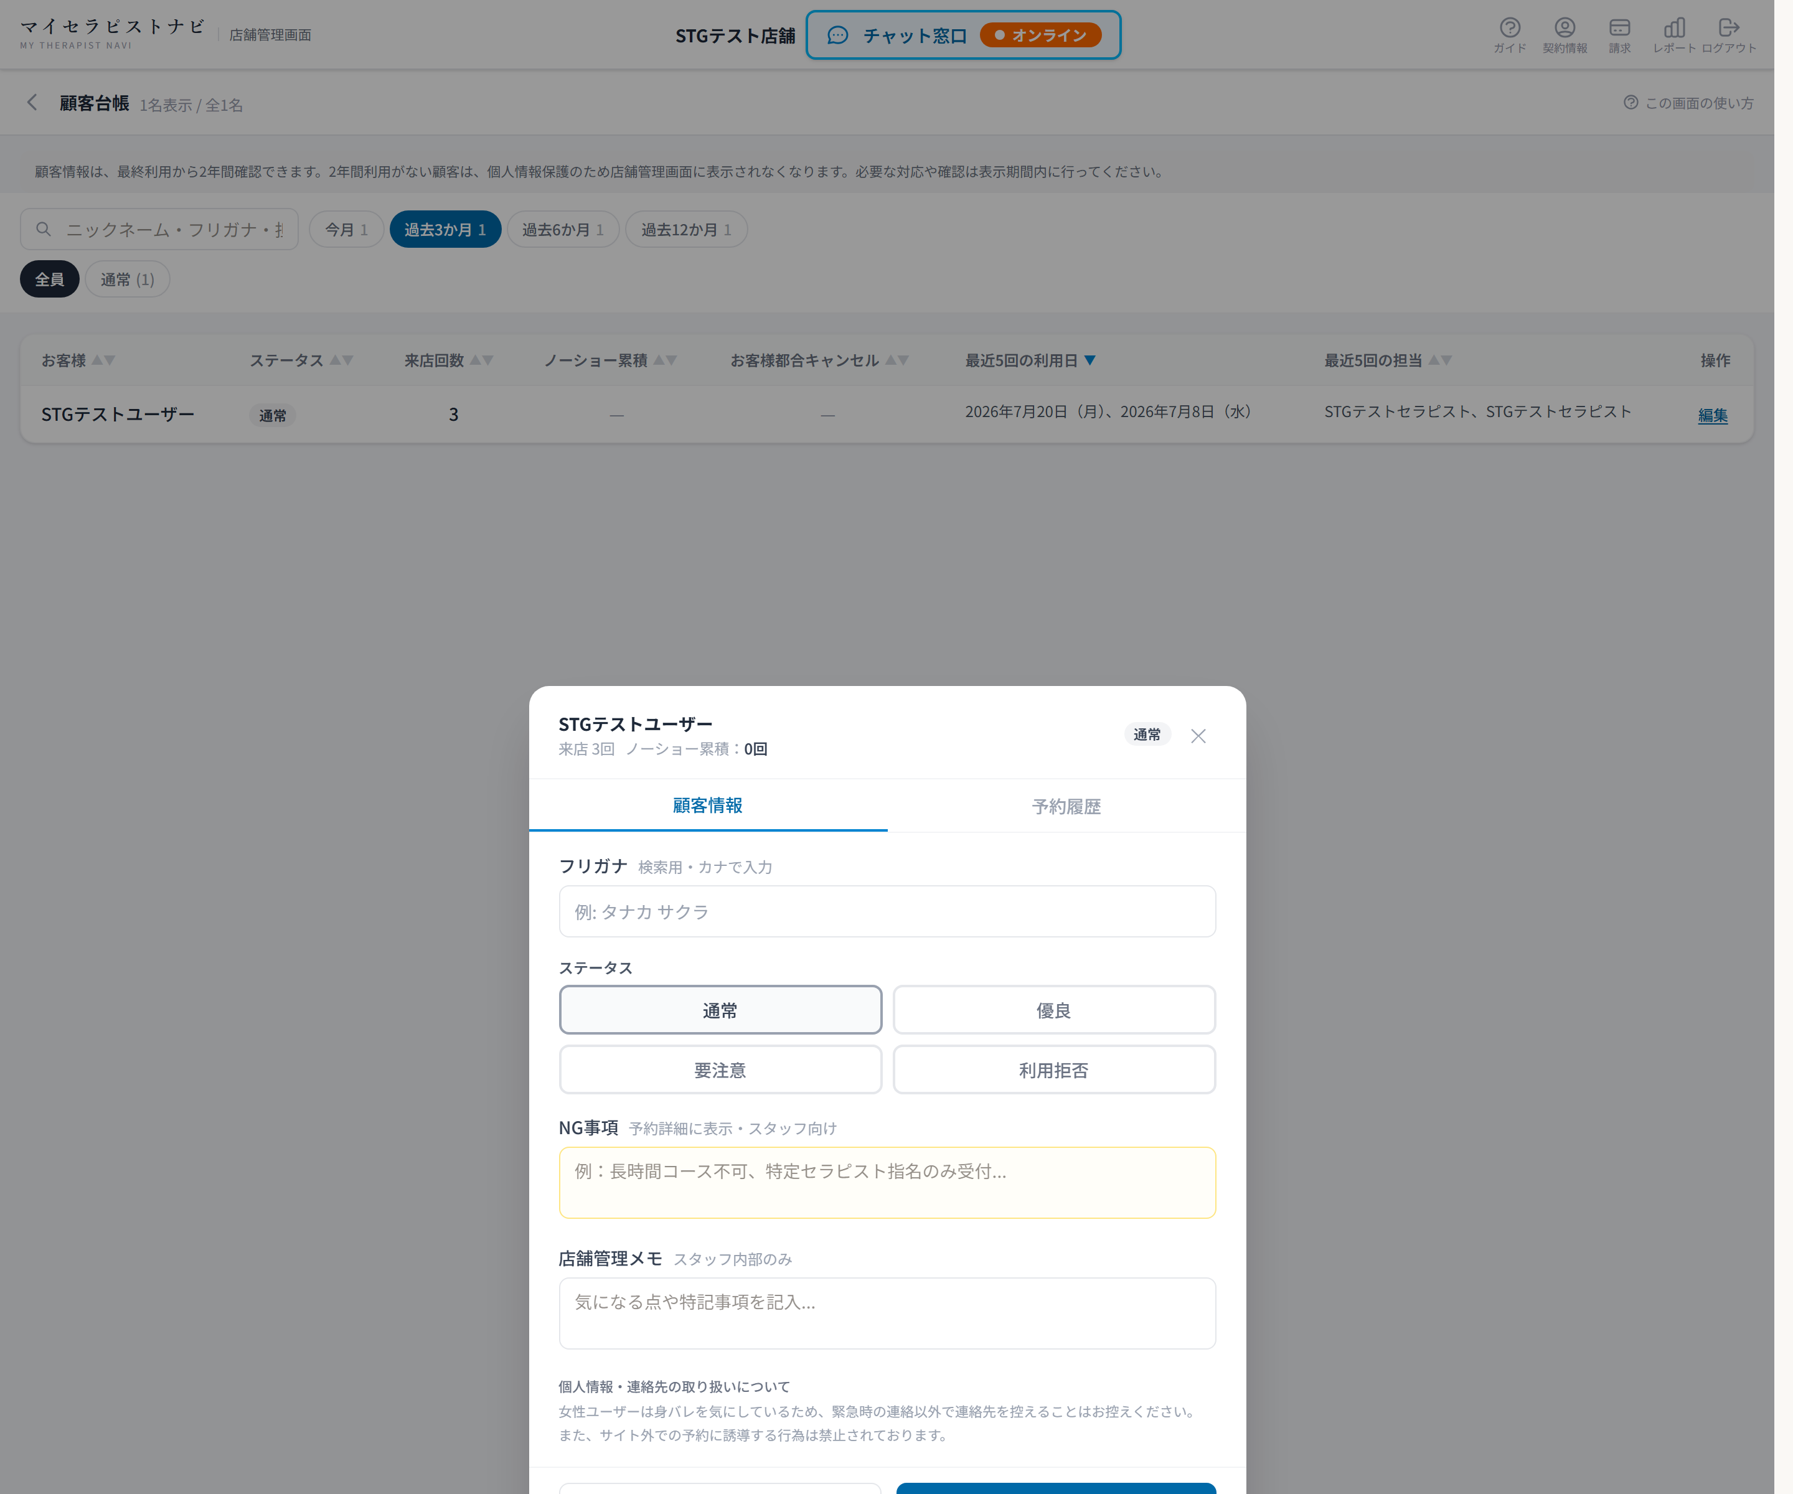
Task: Select the 通常 status option
Action: click(x=720, y=1010)
